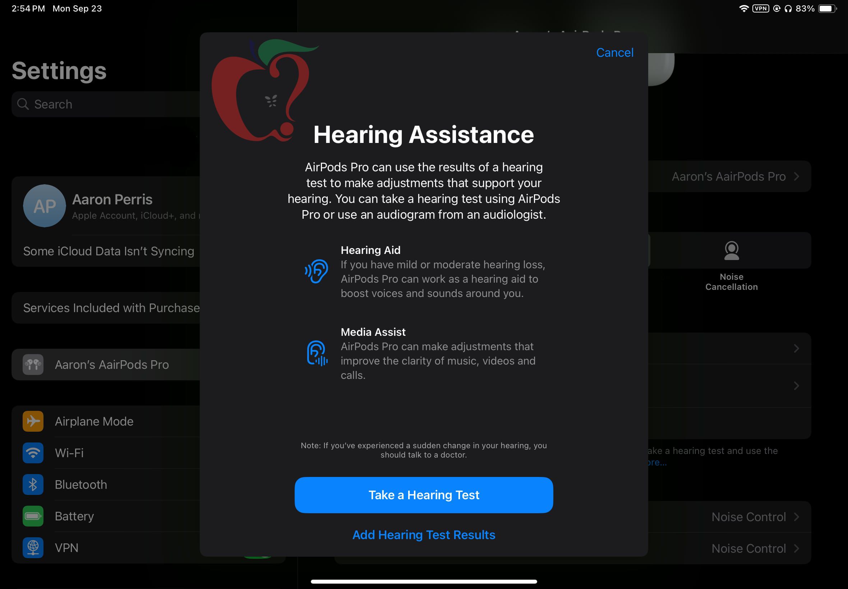Click the Bluetooth settings icon
This screenshot has width=848, height=589.
pyautogui.click(x=33, y=485)
